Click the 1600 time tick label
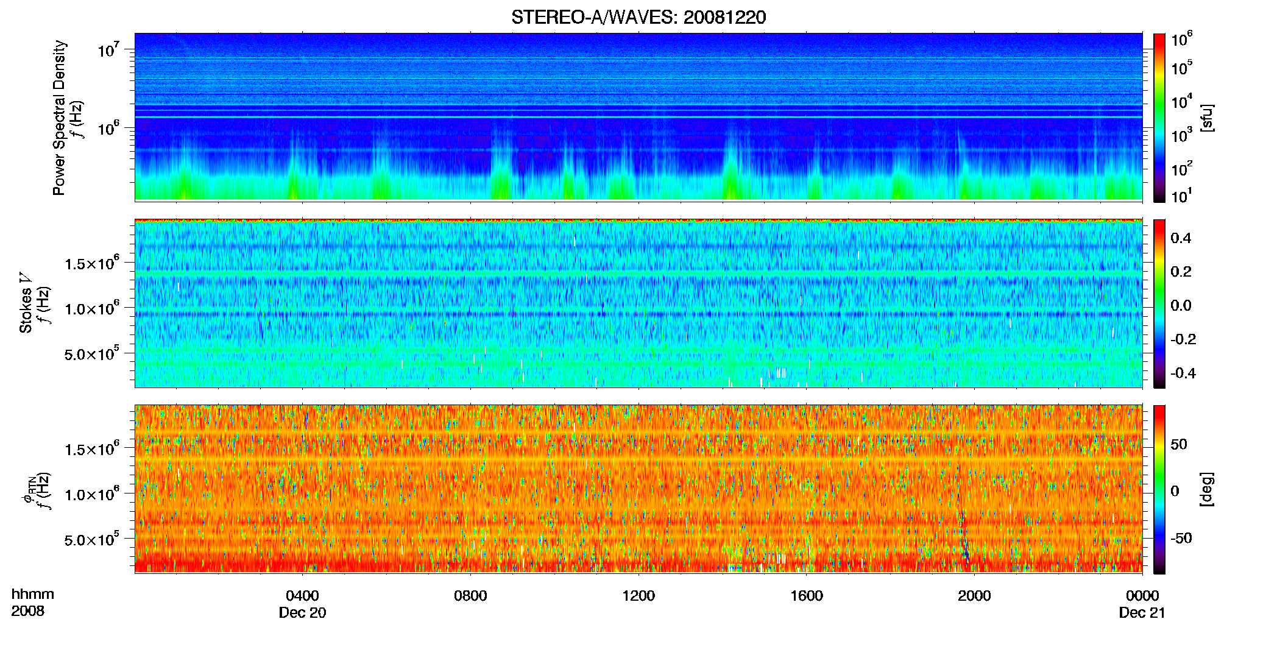 [x=807, y=596]
